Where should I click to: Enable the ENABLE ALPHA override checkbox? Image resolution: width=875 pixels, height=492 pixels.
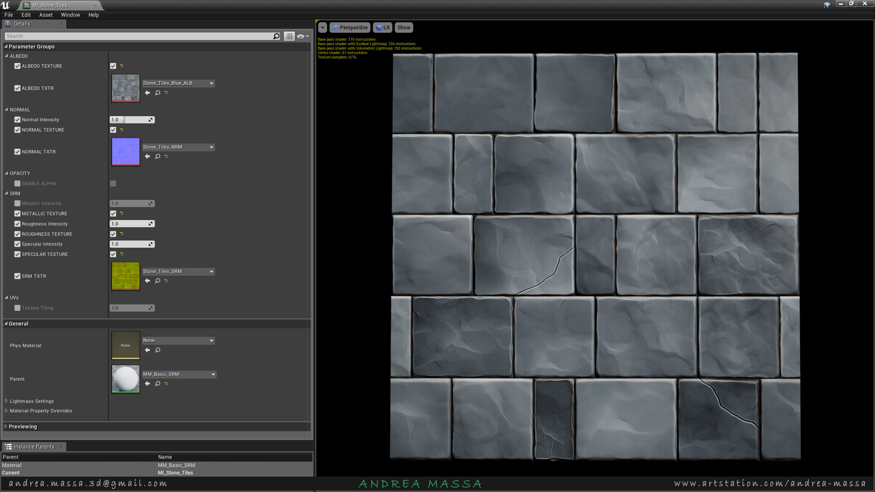coord(17,184)
